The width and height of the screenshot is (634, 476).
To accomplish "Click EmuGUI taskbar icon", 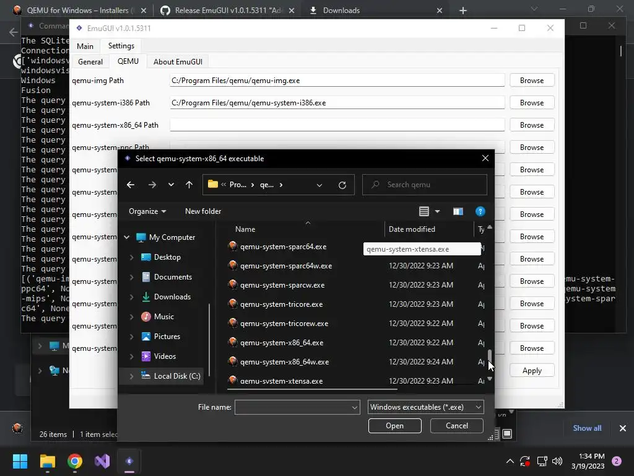I will (129, 461).
